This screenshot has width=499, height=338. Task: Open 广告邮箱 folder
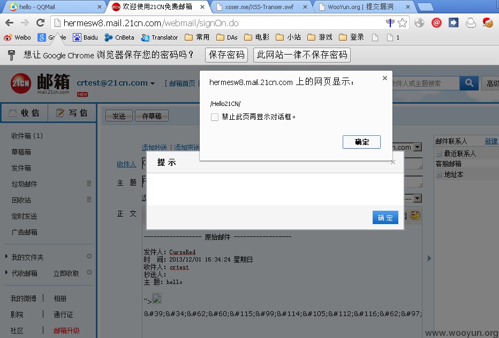[x=24, y=232]
